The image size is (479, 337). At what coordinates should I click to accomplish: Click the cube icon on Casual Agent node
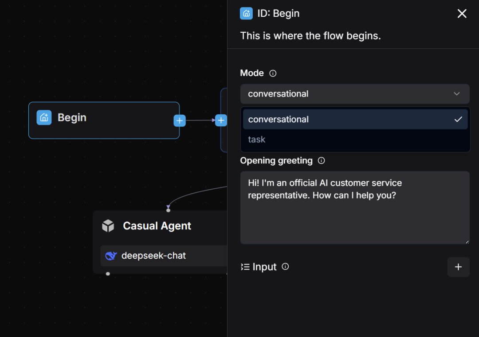pos(108,226)
